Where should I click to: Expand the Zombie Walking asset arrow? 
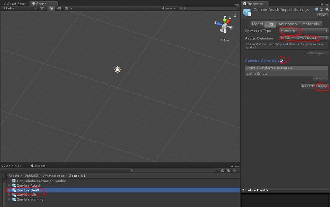9,200
